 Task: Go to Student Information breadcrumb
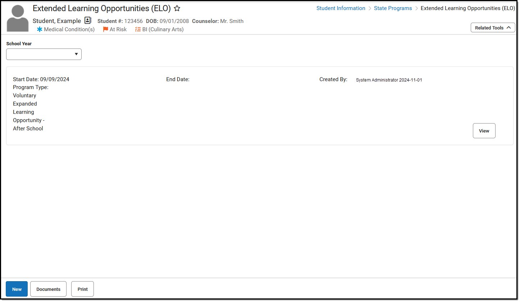click(x=341, y=8)
